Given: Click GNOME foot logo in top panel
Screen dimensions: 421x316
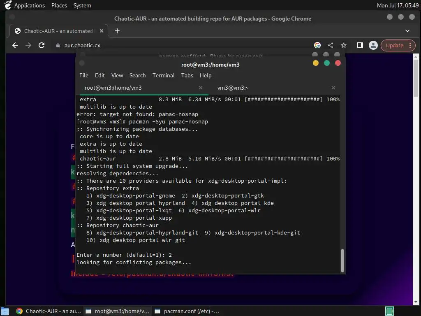Looking at the screenshot, I should [8, 5].
